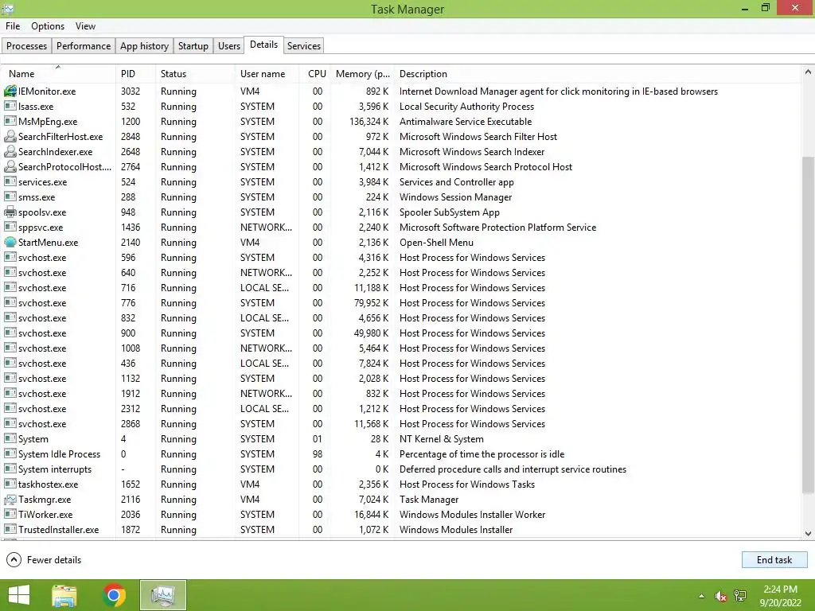The image size is (815, 611).
Task: Click the System interrupts row icon
Action: coord(10,469)
